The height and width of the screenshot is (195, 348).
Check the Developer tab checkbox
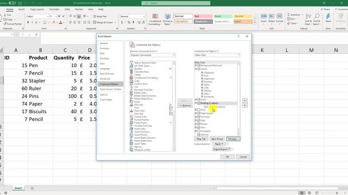point(199,131)
